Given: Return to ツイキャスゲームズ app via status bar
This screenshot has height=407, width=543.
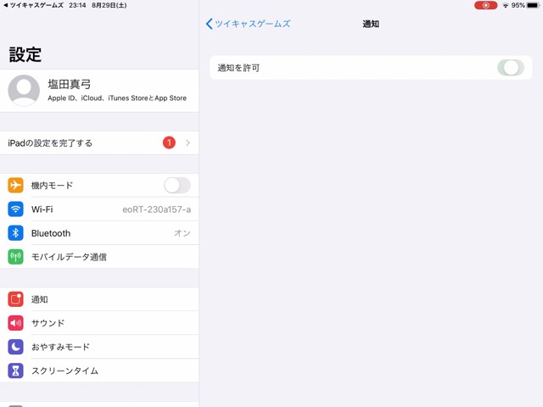Looking at the screenshot, I should (34, 5).
